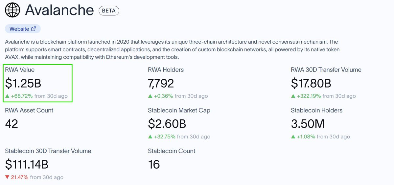Click the Stablecoin Holders 3.50M value
The width and height of the screenshot is (394, 185).
pyautogui.click(x=308, y=124)
